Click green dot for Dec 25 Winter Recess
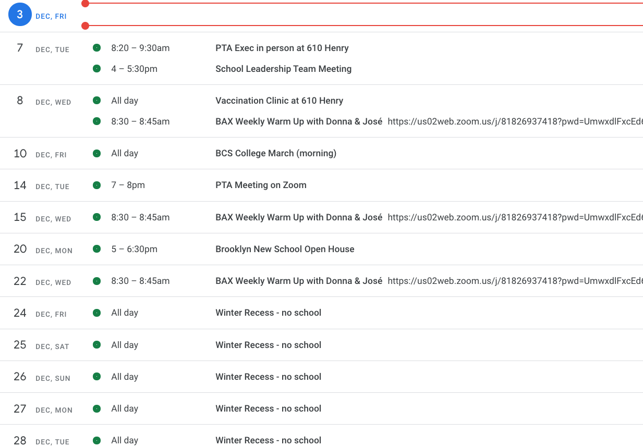 point(96,345)
